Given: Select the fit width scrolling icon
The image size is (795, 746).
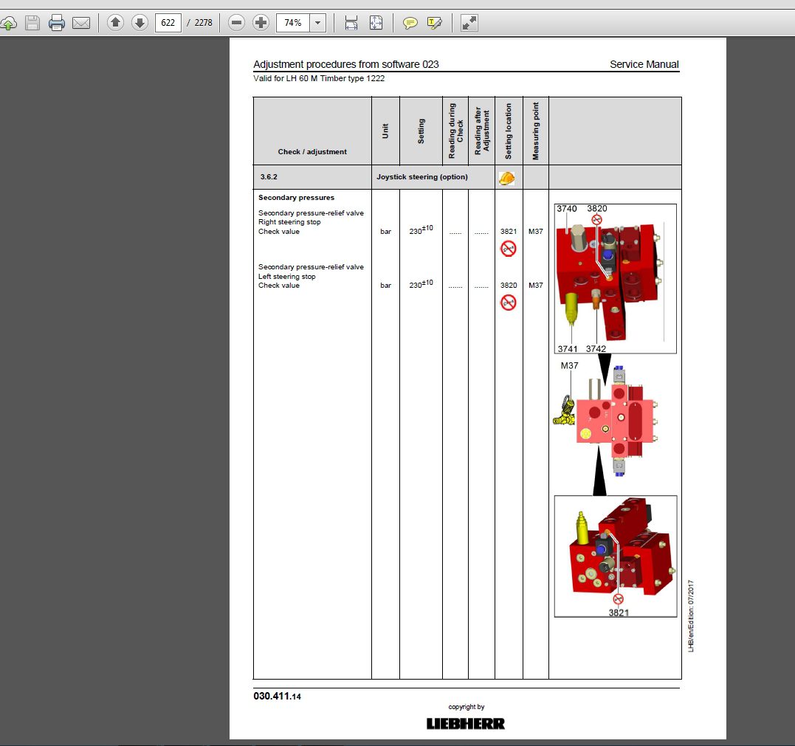Looking at the screenshot, I should point(351,23).
